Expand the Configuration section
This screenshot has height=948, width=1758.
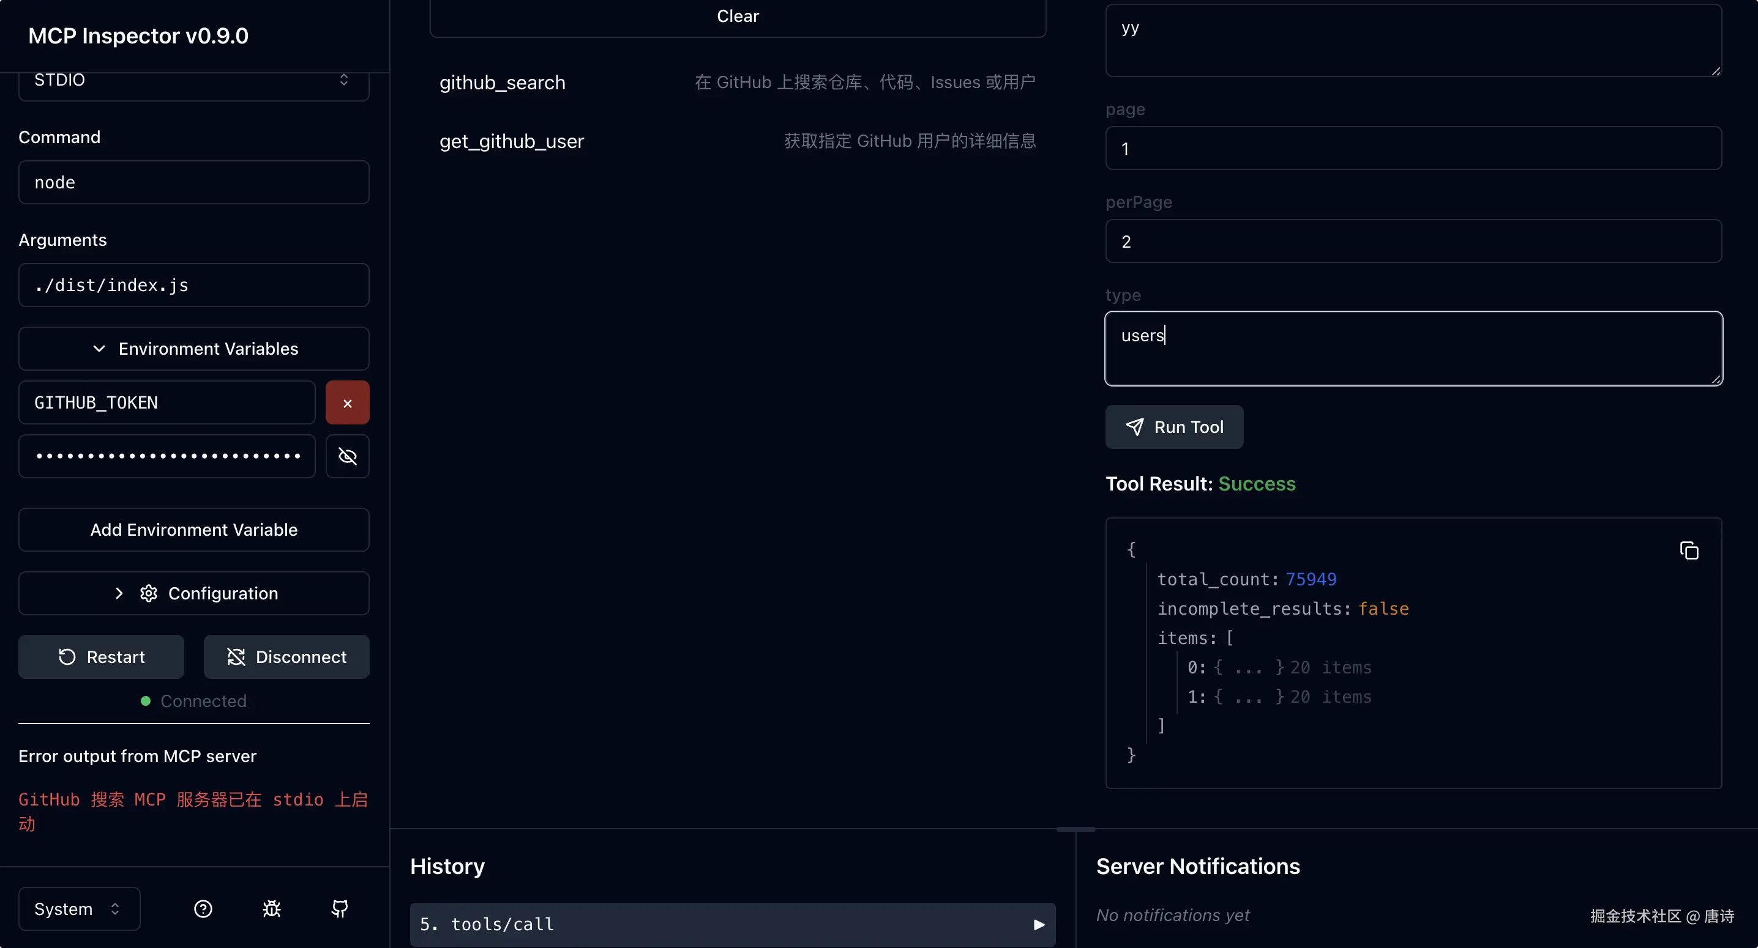pyautogui.click(x=194, y=593)
